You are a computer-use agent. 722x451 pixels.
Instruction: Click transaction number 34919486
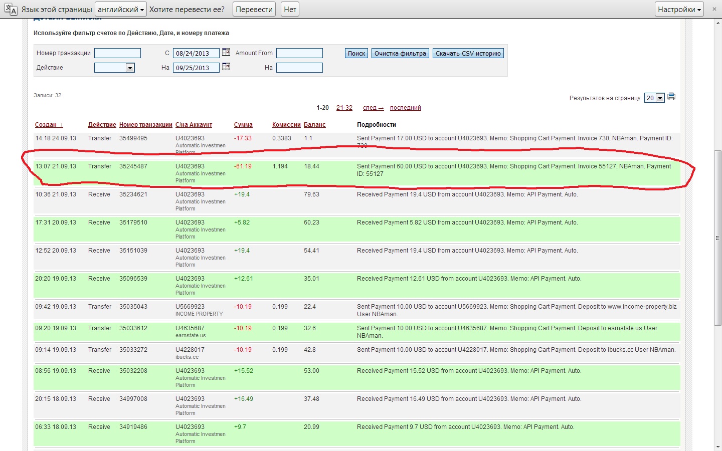(133, 427)
